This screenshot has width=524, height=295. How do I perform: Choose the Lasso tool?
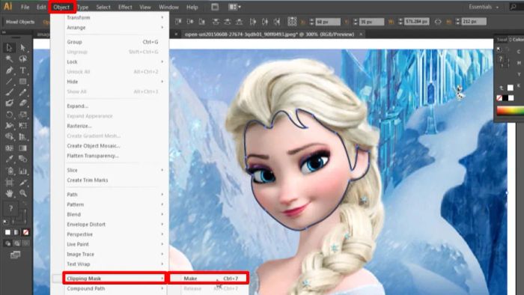[x=22, y=59]
